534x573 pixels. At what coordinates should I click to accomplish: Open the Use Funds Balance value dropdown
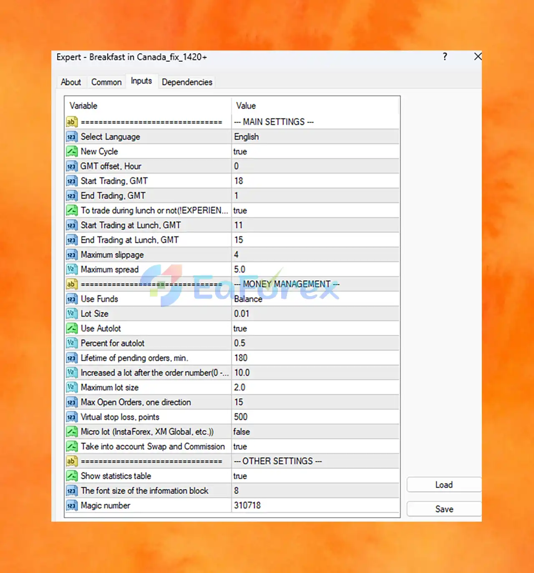tap(315, 299)
